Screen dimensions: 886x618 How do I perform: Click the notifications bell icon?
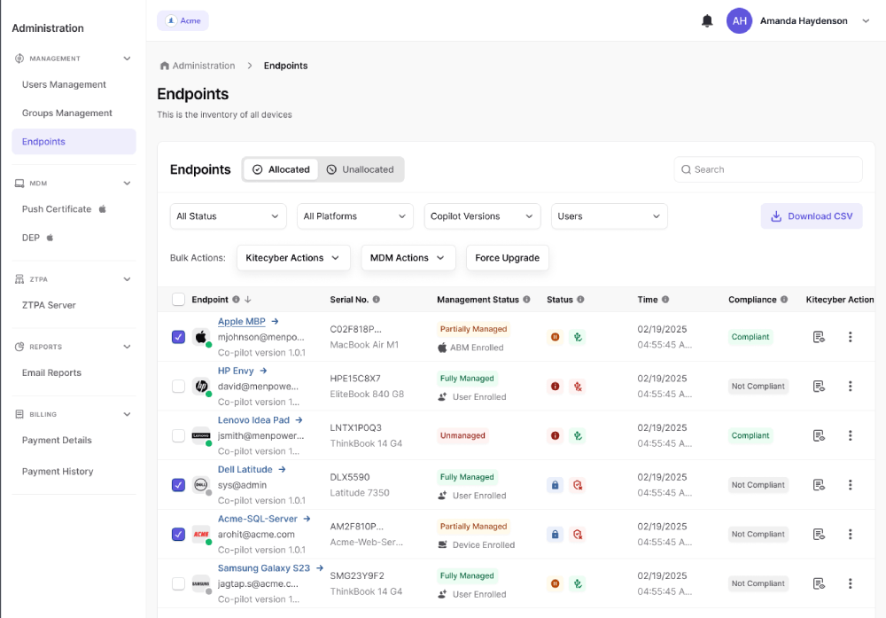(x=707, y=21)
